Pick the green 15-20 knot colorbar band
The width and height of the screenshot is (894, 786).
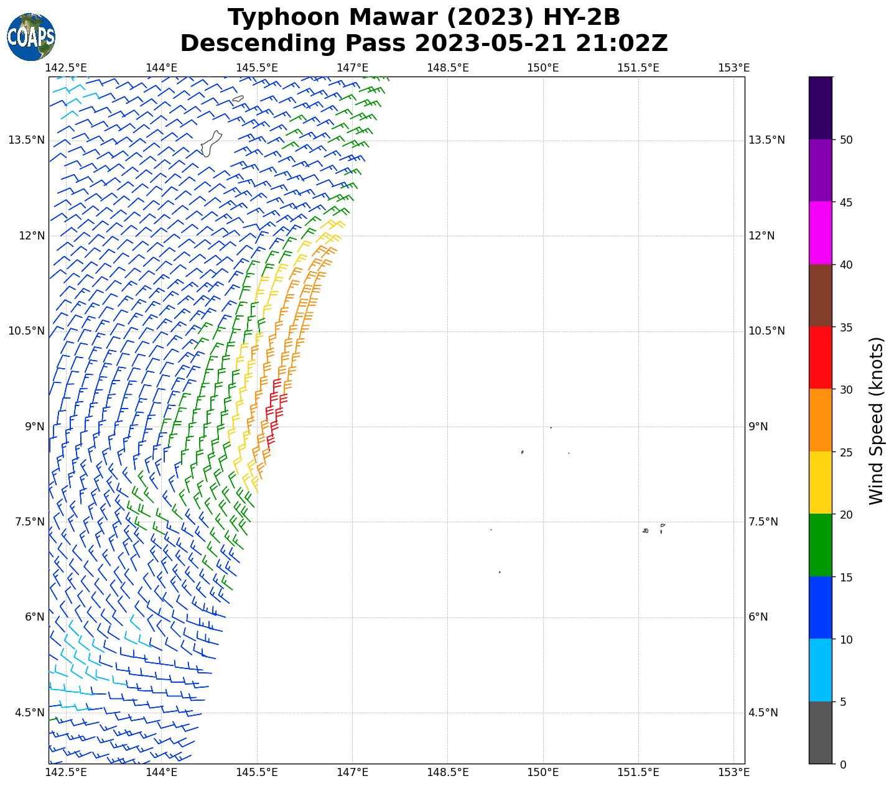point(820,545)
